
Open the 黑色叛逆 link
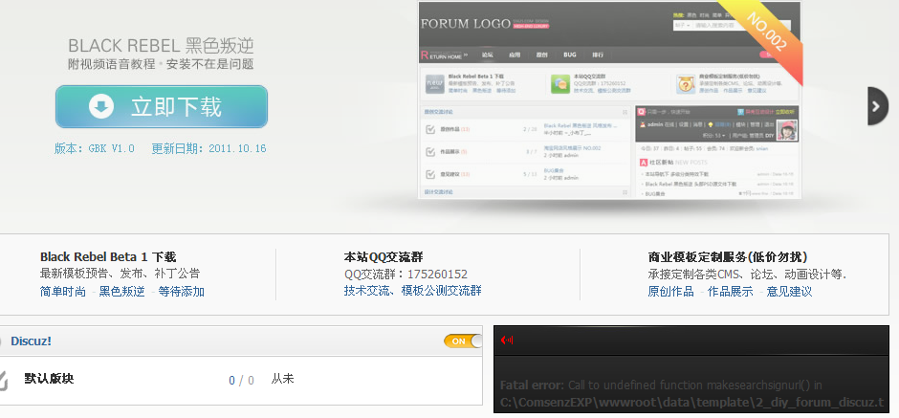click(x=122, y=292)
